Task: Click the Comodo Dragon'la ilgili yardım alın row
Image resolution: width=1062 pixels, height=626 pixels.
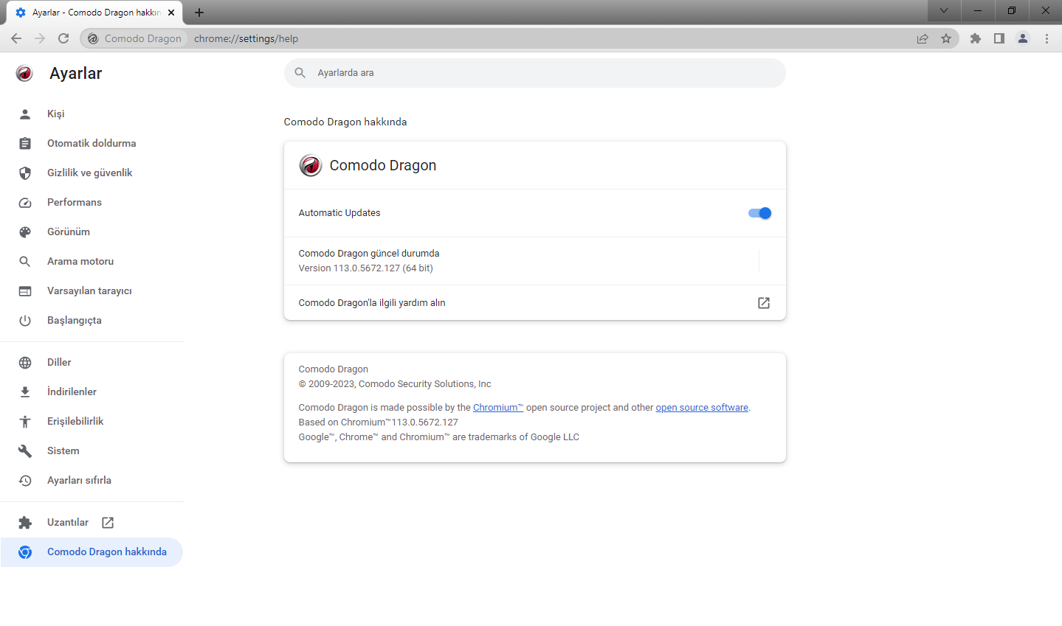Action: [x=534, y=303]
